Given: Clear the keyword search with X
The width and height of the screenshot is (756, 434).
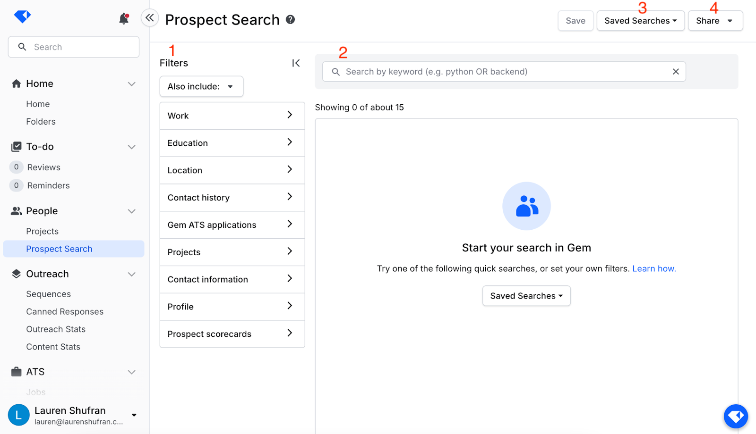Looking at the screenshot, I should [676, 71].
